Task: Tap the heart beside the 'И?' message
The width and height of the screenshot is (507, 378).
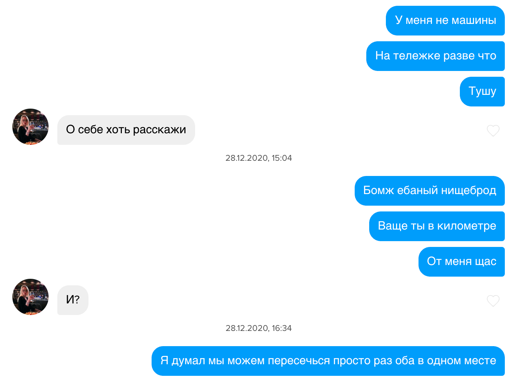Action: [x=493, y=301]
